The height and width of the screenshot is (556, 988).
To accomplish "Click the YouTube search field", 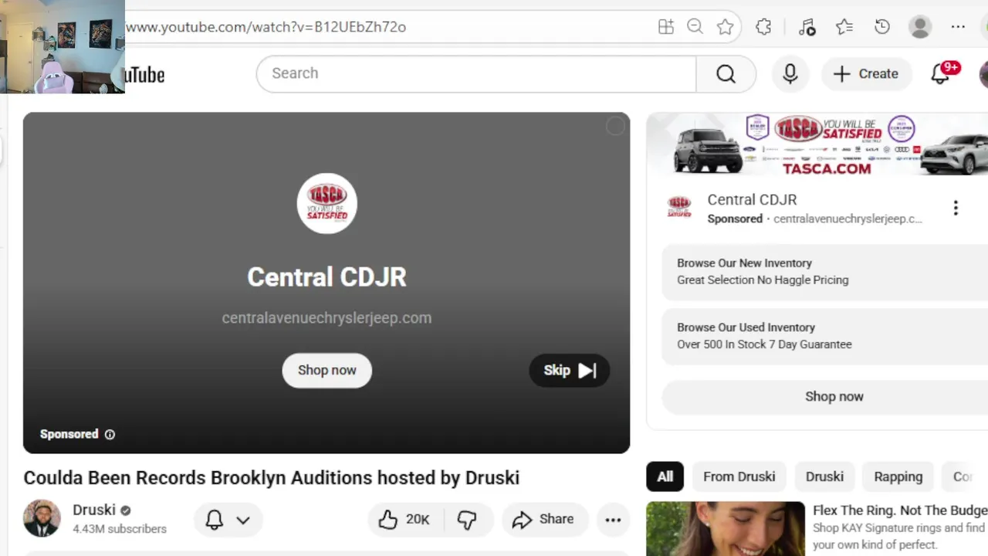I will 476,73.
